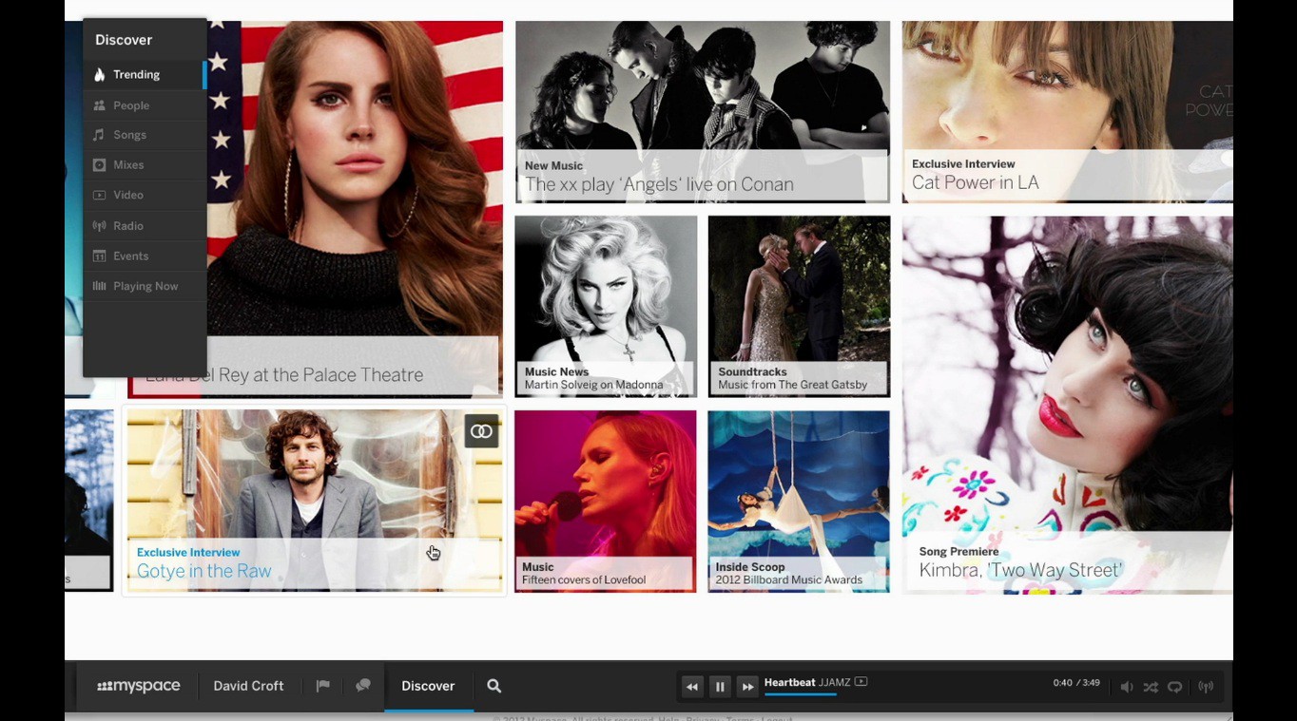Open the Discover tab in bottom bar
This screenshot has width=1297, height=721.
pos(428,686)
